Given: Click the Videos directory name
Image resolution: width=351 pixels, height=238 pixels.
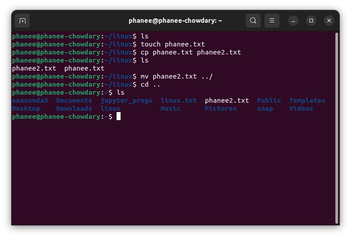Looking at the screenshot, I should coord(301,109).
